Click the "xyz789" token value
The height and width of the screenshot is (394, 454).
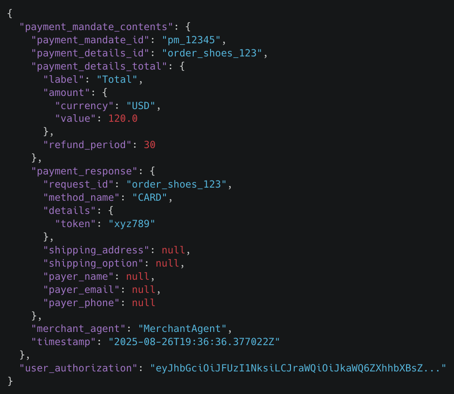point(132,224)
